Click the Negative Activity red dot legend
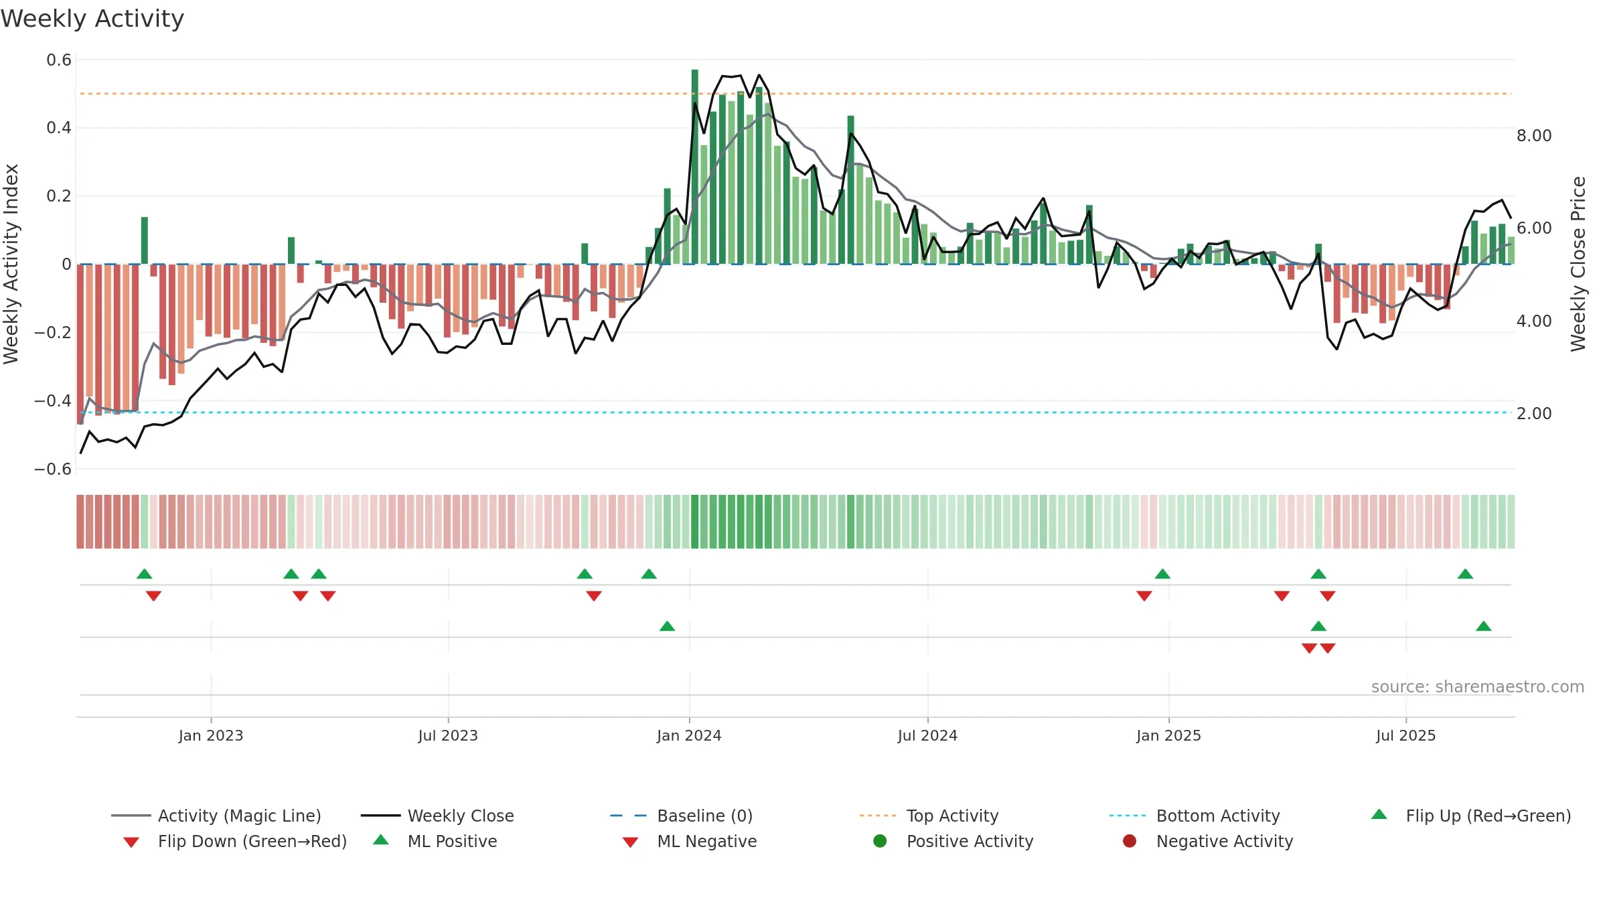 pyautogui.click(x=1208, y=841)
